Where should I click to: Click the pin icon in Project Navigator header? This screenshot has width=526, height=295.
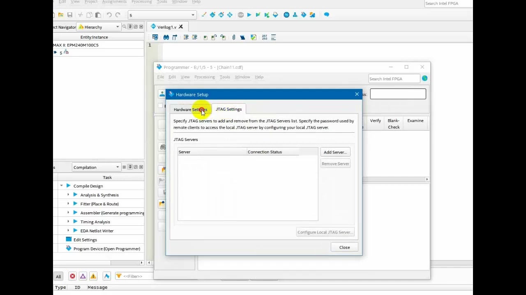pos(130,27)
